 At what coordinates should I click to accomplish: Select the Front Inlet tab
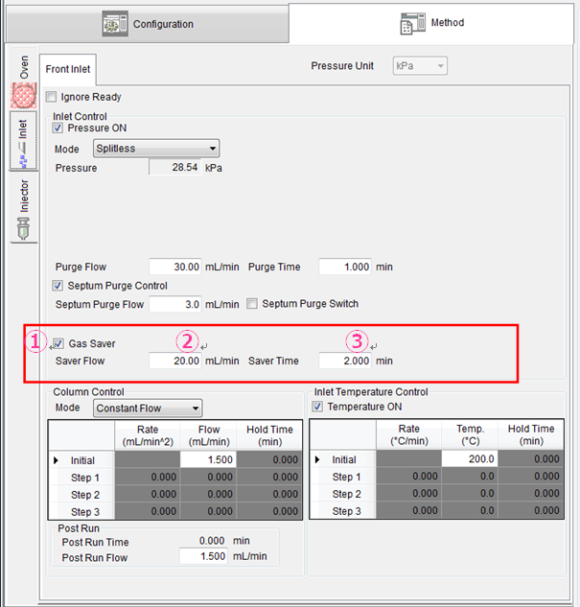68,69
